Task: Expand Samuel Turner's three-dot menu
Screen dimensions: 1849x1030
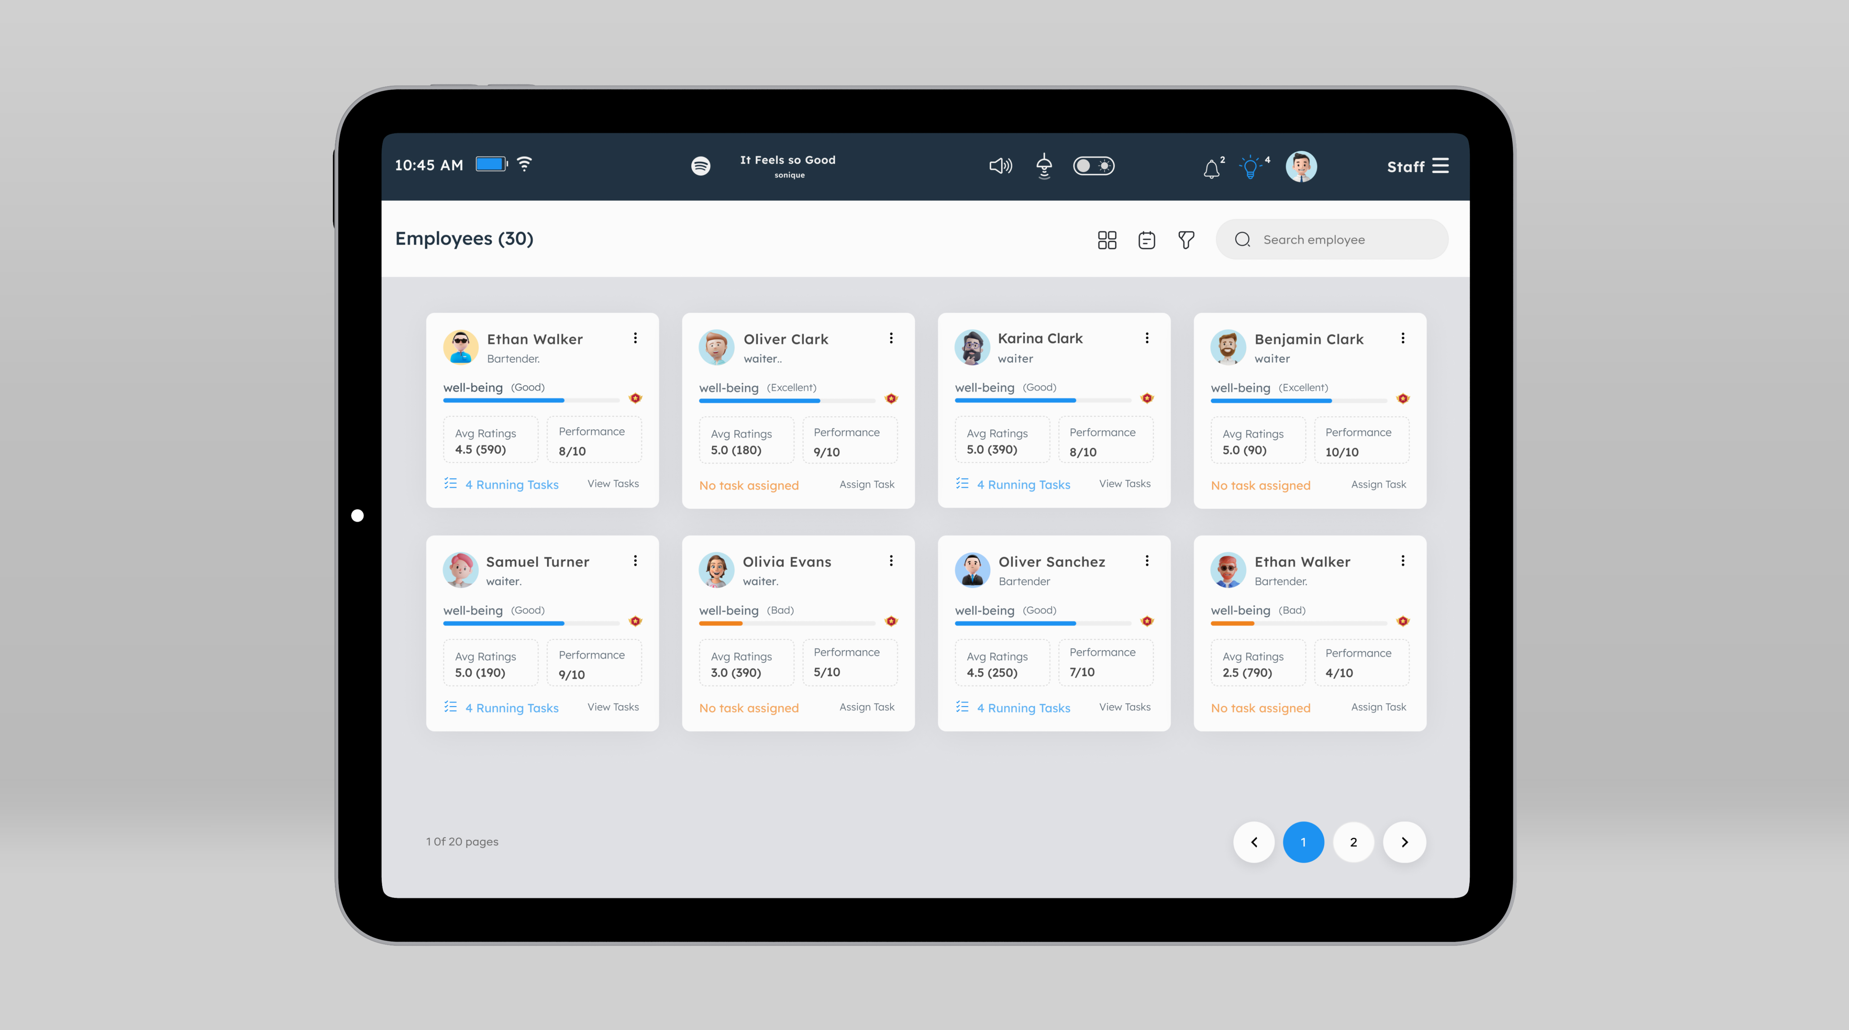Action: [634, 560]
